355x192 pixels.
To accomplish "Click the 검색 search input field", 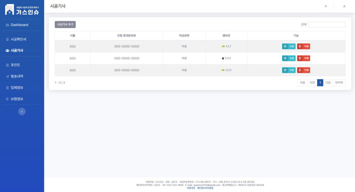I will [x=327, y=25].
